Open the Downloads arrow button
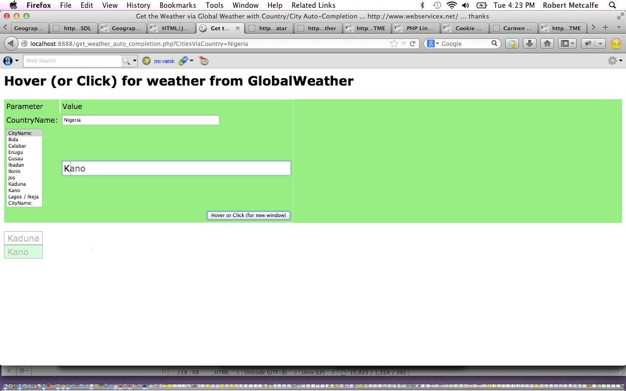Image resolution: width=626 pixels, height=391 pixels. coord(529,43)
